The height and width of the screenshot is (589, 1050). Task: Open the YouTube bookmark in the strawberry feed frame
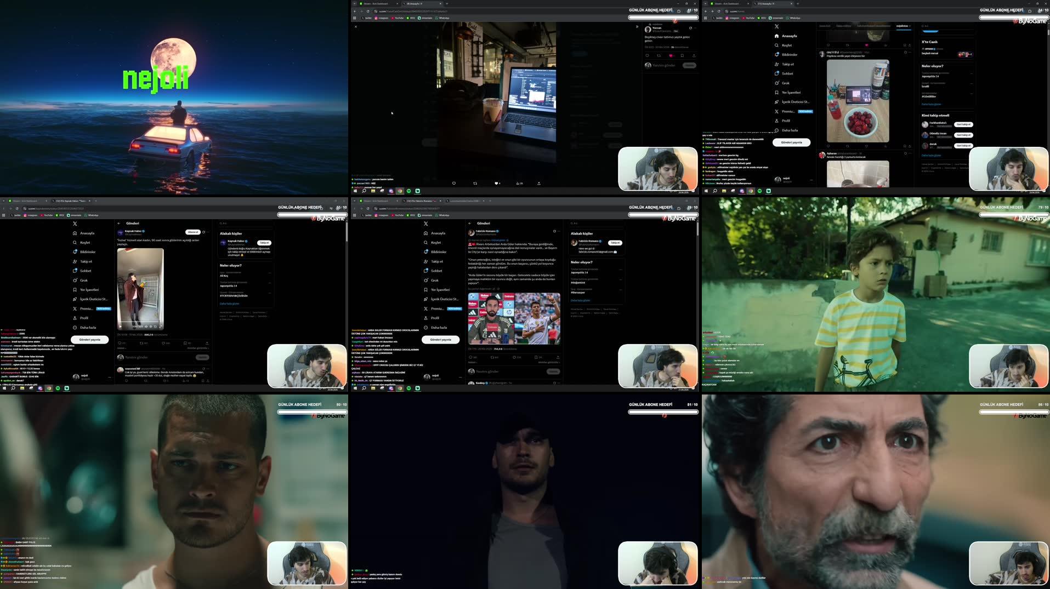coord(748,18)
